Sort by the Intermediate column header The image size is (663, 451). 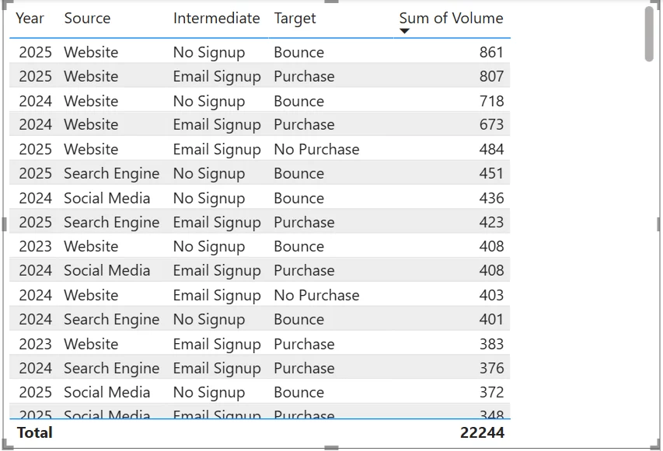tap(217, 18)
